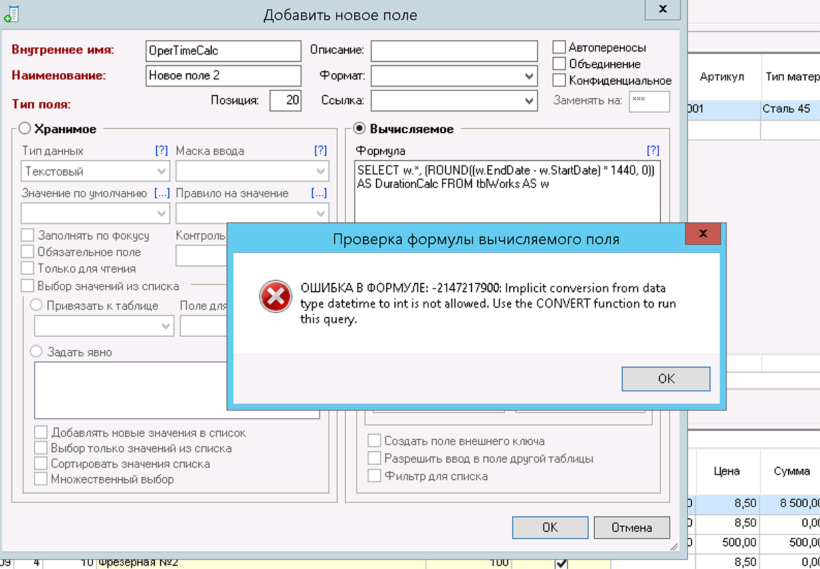Select the Вычисляемое radio option

[x=361, y=129]
